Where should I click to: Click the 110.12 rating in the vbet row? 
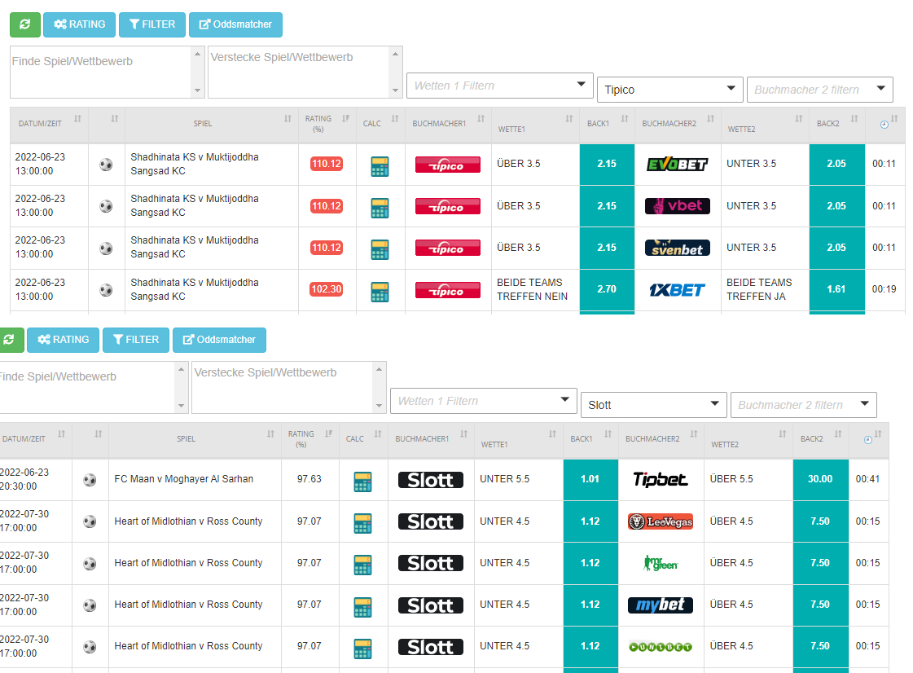click(326, 206)
